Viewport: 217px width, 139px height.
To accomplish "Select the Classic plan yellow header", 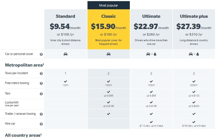I will click(x=108, y=16).
